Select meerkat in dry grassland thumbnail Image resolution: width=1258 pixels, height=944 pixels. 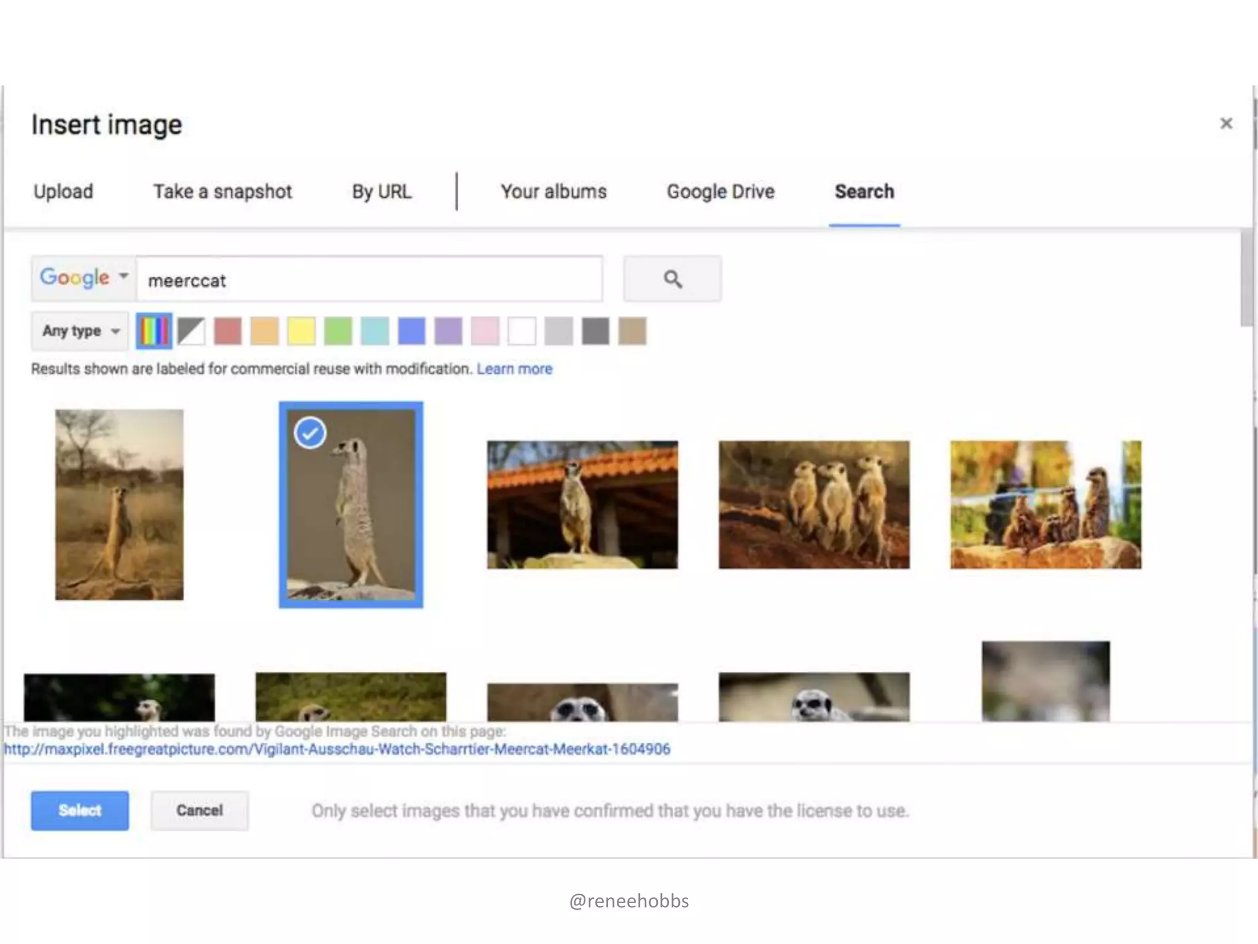click(x=119, y=505)
